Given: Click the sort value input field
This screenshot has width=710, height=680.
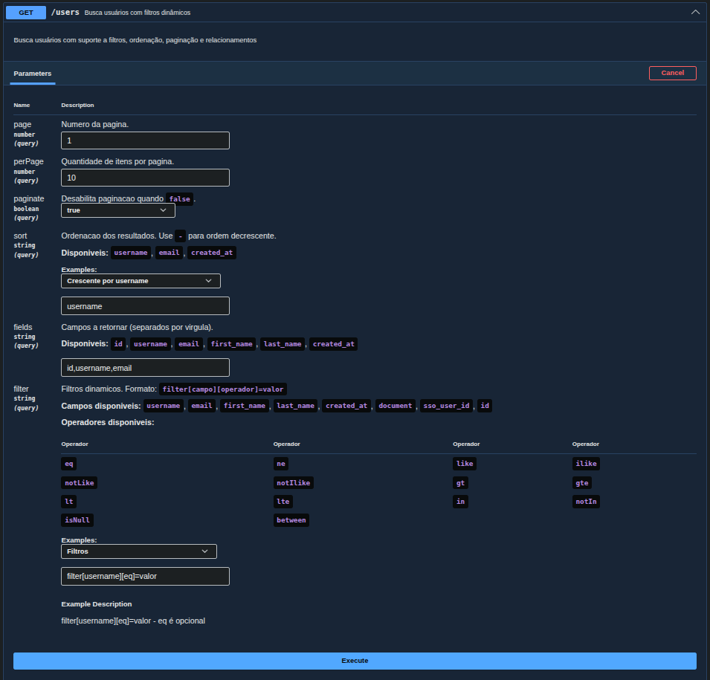Looking at the screenshot, I should [146, 306].
